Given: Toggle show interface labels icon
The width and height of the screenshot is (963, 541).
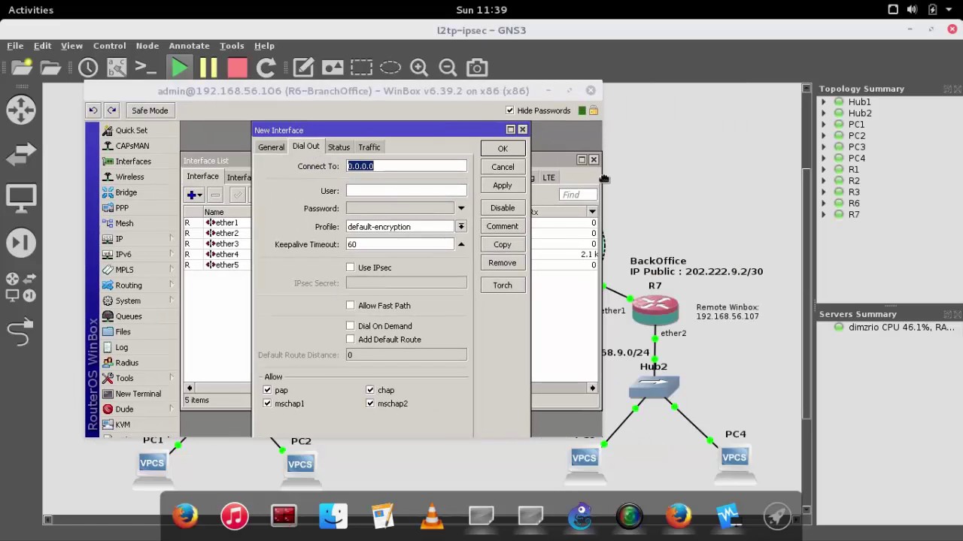Looking at the screenshot, I should click(117, 68).
